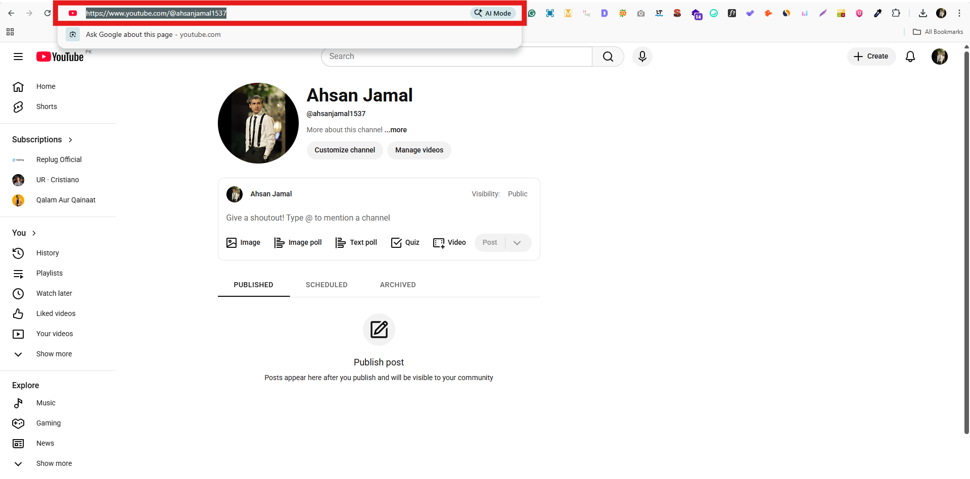
Task: Toggle the guide sidebar with the hamburger icon
Action: pos(18,57)
